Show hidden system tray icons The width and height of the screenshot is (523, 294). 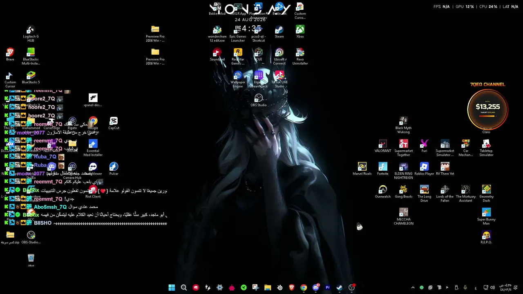(413, 287)
